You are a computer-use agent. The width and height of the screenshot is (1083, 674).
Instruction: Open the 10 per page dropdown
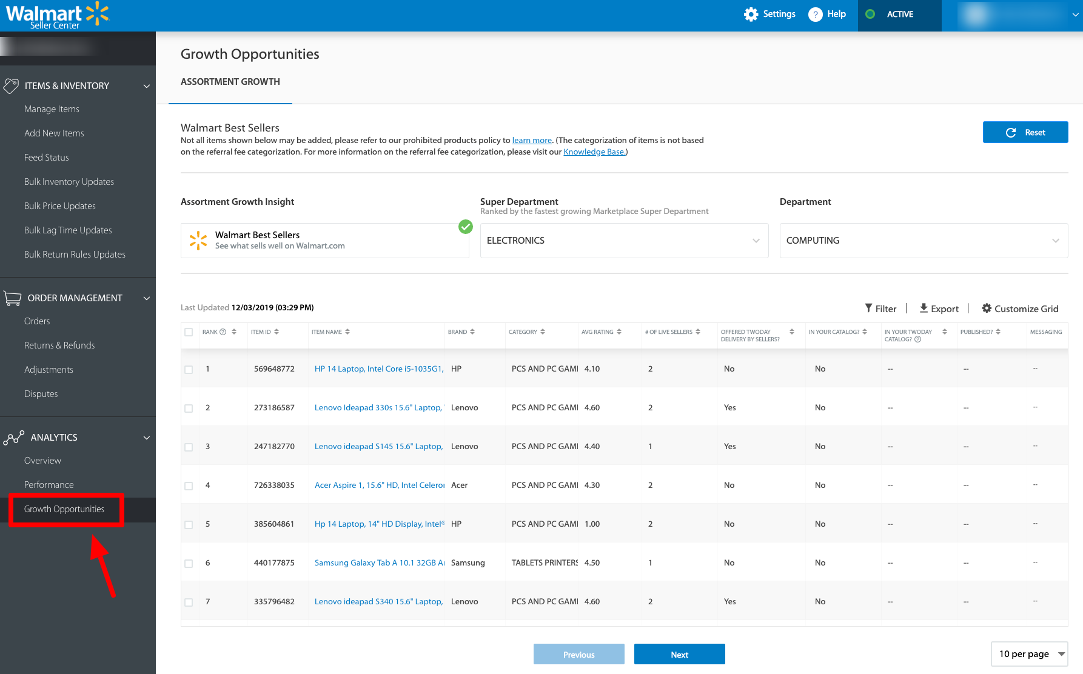[x=1029, y=654]
